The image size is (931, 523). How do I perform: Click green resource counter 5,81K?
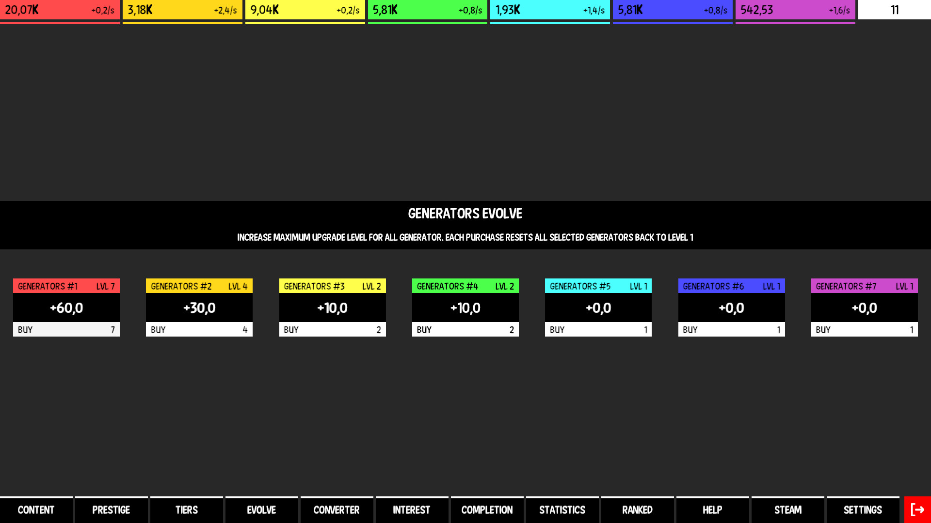(428, 10)
